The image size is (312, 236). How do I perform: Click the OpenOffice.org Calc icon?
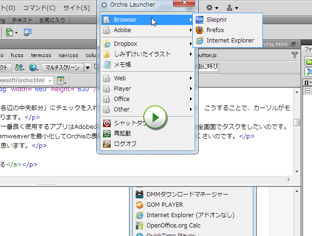[139, 226]
